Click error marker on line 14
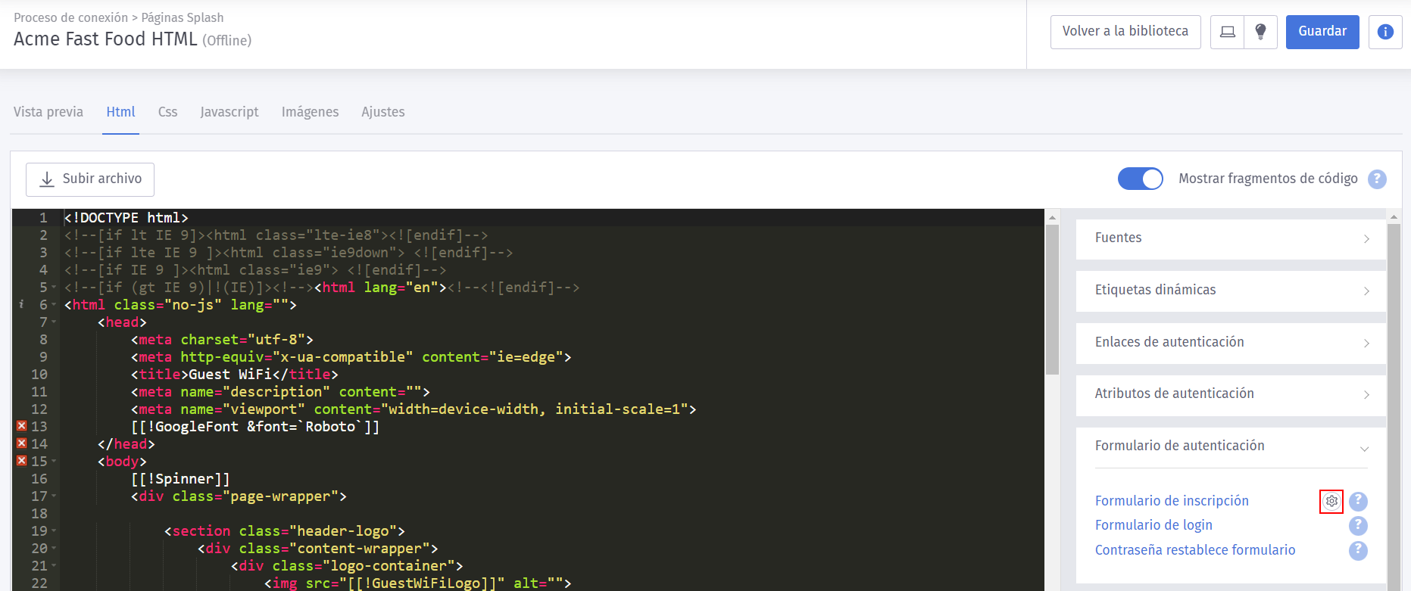The image size is (1411, 591). [22, 443]
